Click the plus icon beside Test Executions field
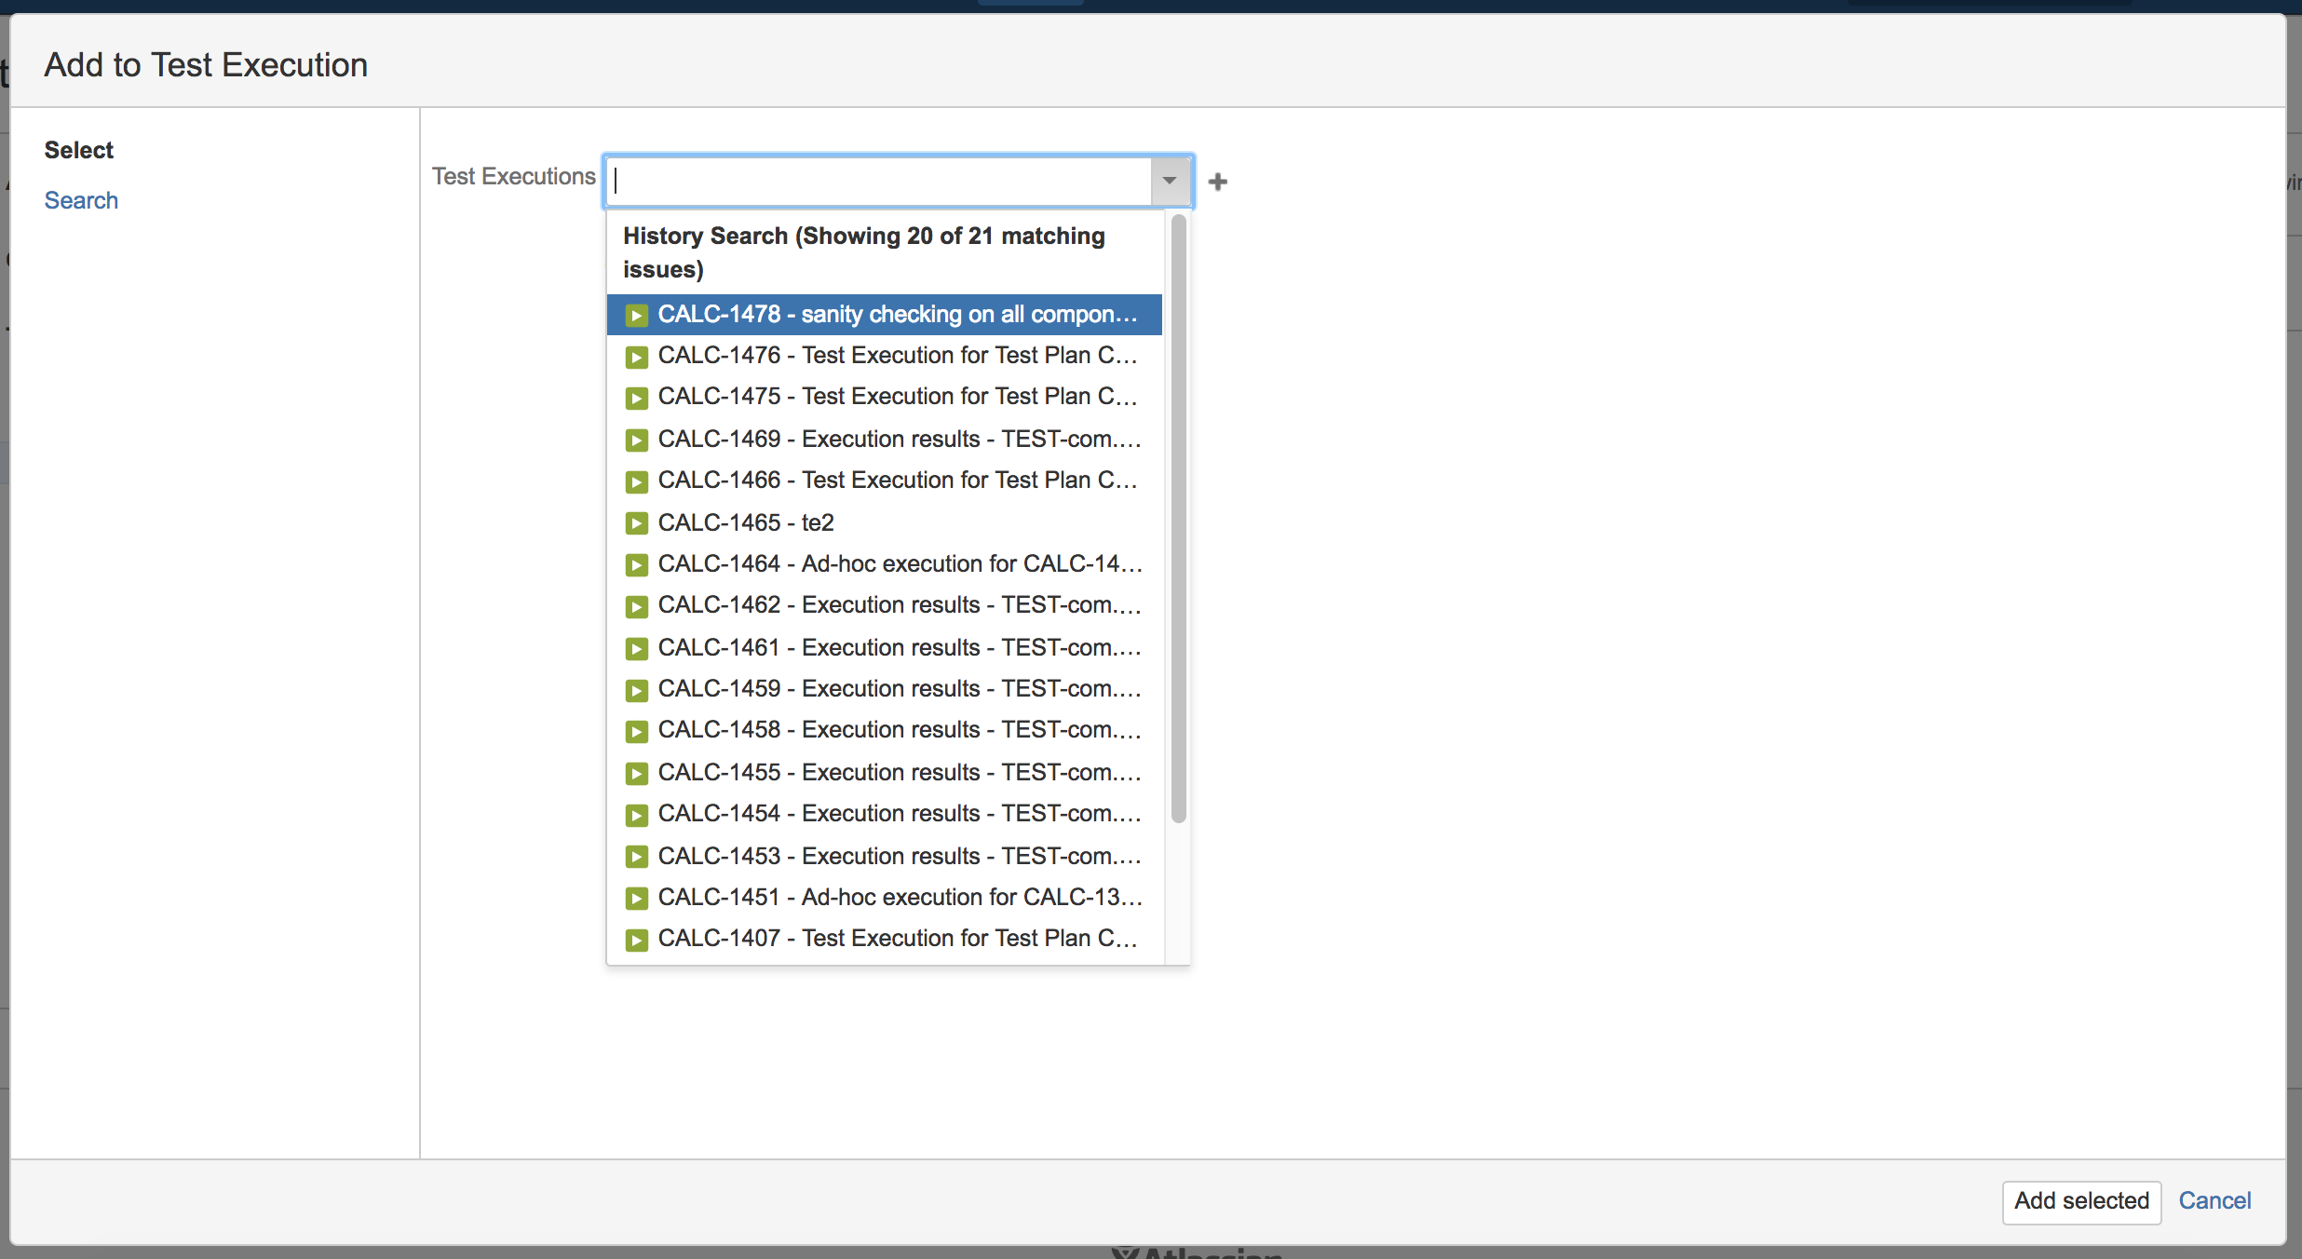Image resolution: width=2302 pixels, height=1259 pixels. (x=1217, y=182)
